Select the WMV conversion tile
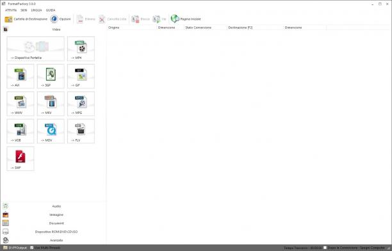 click(20, 104)
